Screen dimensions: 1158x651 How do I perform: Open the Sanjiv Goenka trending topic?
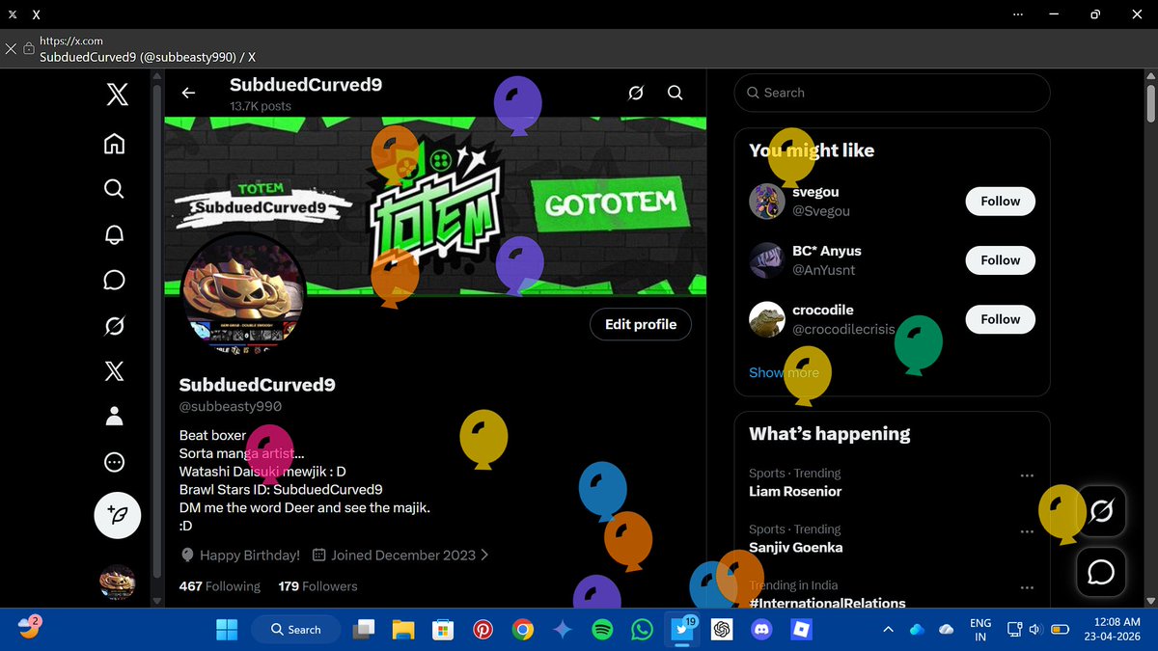796,547
